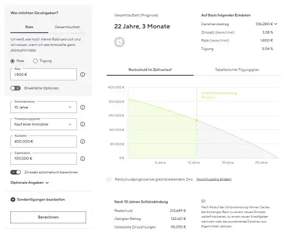The width and height of the screenshot is (285, 240).
Task: Click the info icon next to Rate field
Action: pos(83,75)
